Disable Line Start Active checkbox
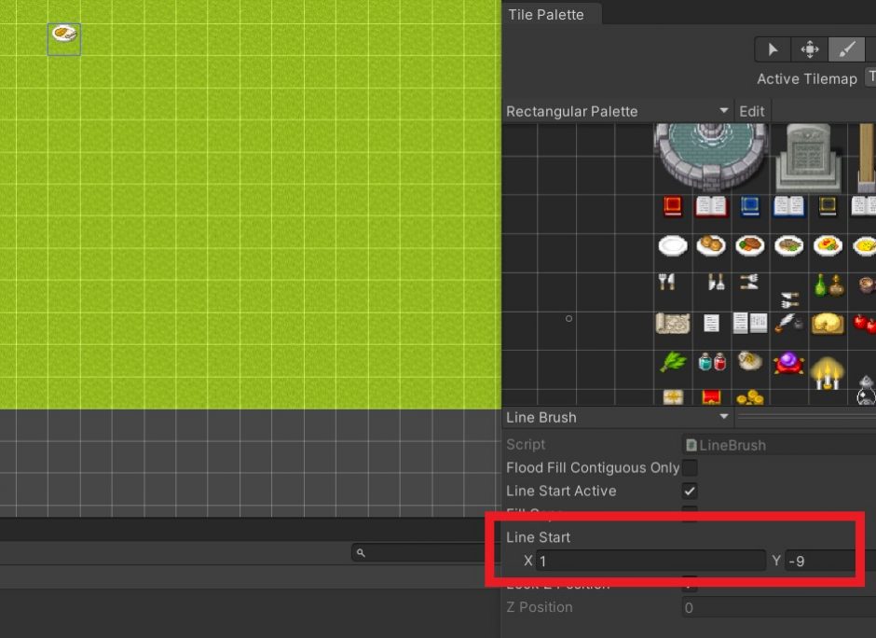Viewport: 876px width, 638px height. tap(689, 491)
